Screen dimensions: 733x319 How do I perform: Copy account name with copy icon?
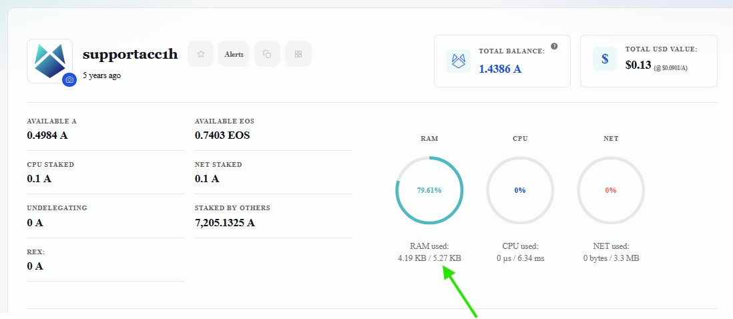(x=267, y=53)
